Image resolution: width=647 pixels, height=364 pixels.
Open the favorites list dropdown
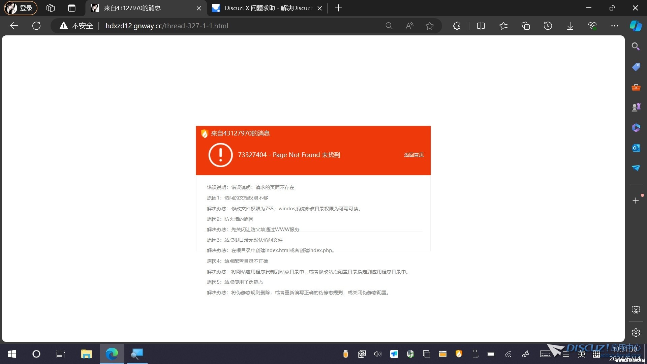click(503, 26)
